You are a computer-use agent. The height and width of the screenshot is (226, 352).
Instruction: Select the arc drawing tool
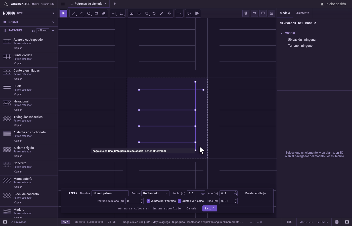pos(81,14)
